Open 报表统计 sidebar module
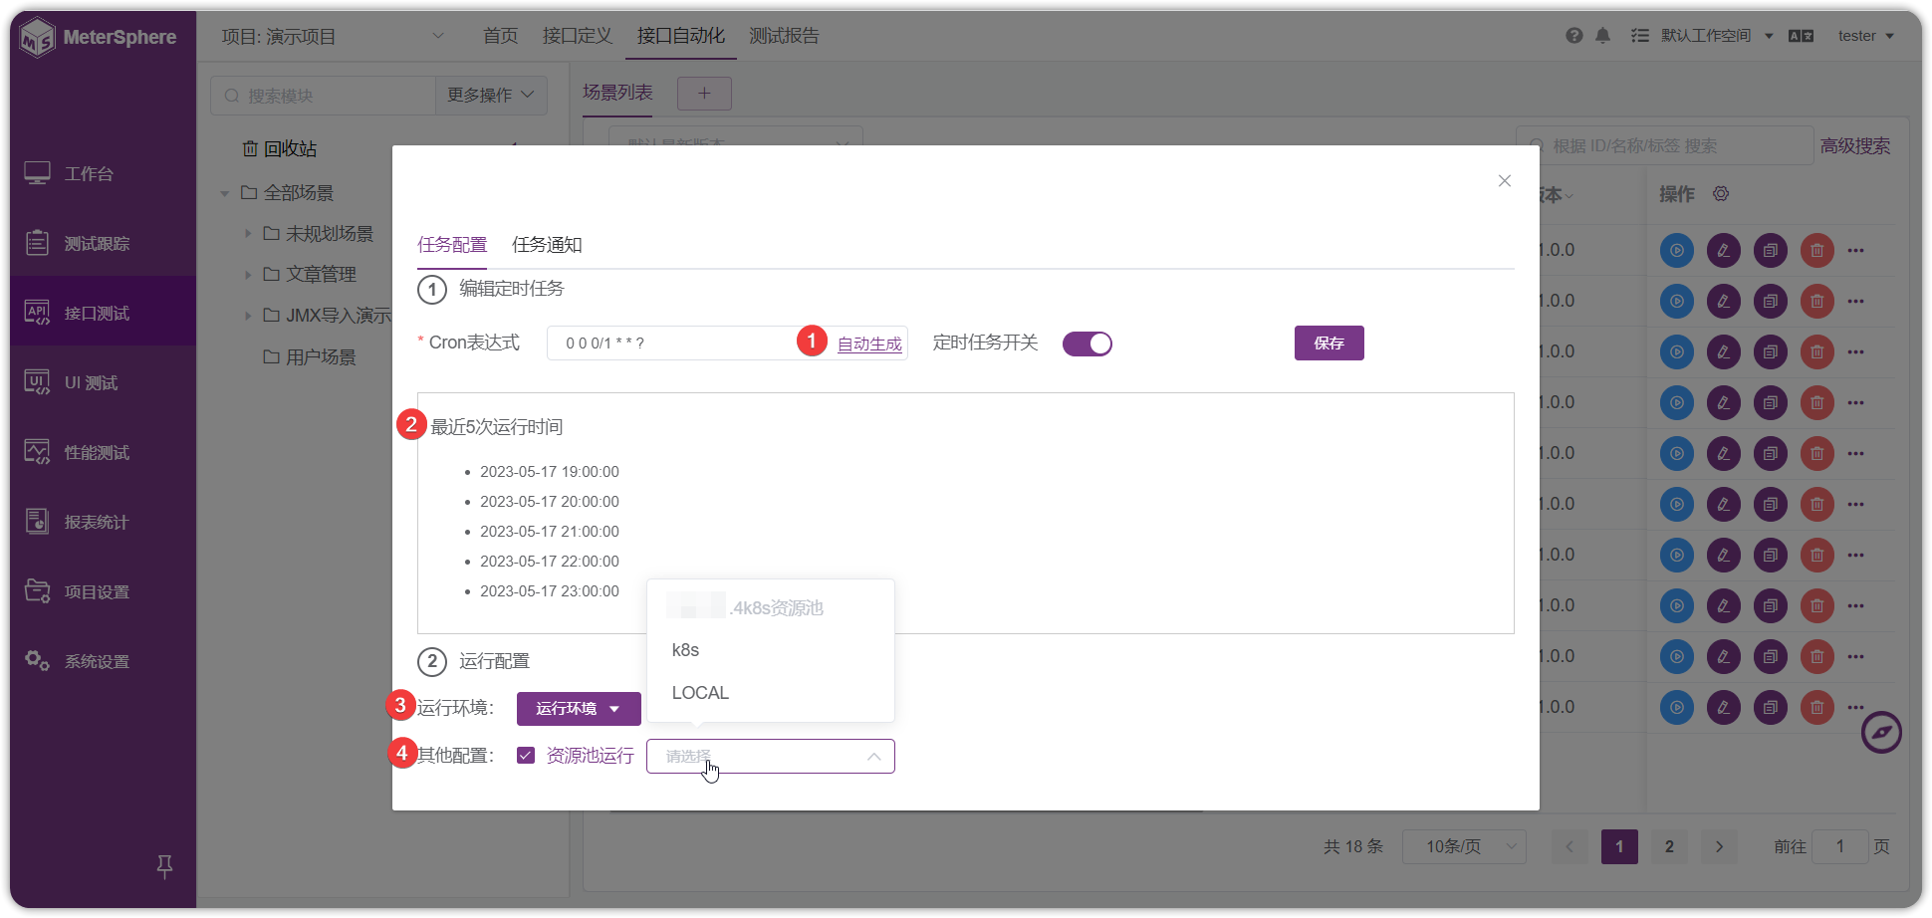Viewport: 1932px width, 918px height. coord(78,522)
